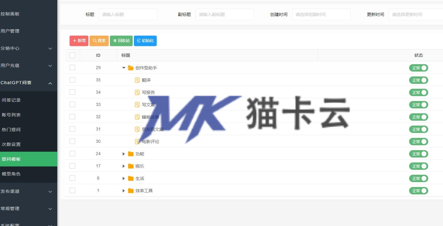Collapse the ChatGPT问答 sidebar menu
Viewport: 443px width, 226px height.
click(29, 83)
